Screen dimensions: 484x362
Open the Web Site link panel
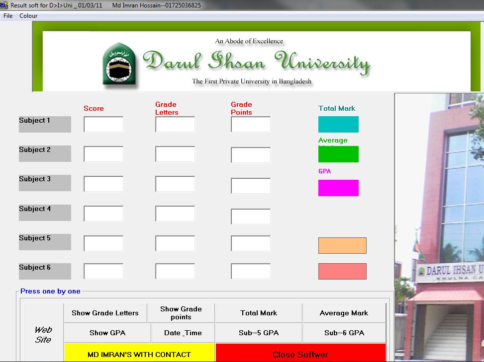(43, 335)
